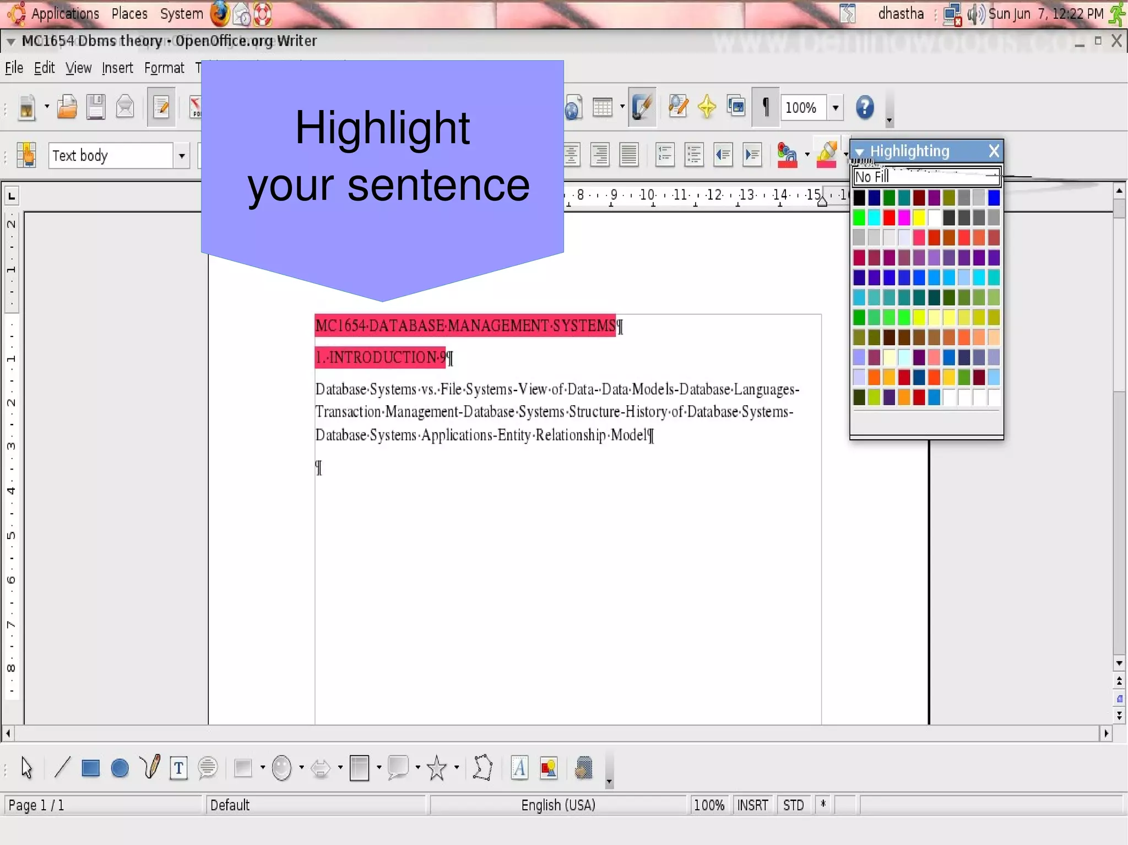Open the Symbol Shapes smiley dropdown arrow
Image resolution: width=1128 pixels, height=845 pixels.
(x=301, y=767)
